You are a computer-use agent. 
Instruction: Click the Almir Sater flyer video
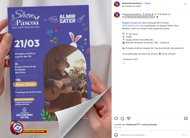pos(56,69)
